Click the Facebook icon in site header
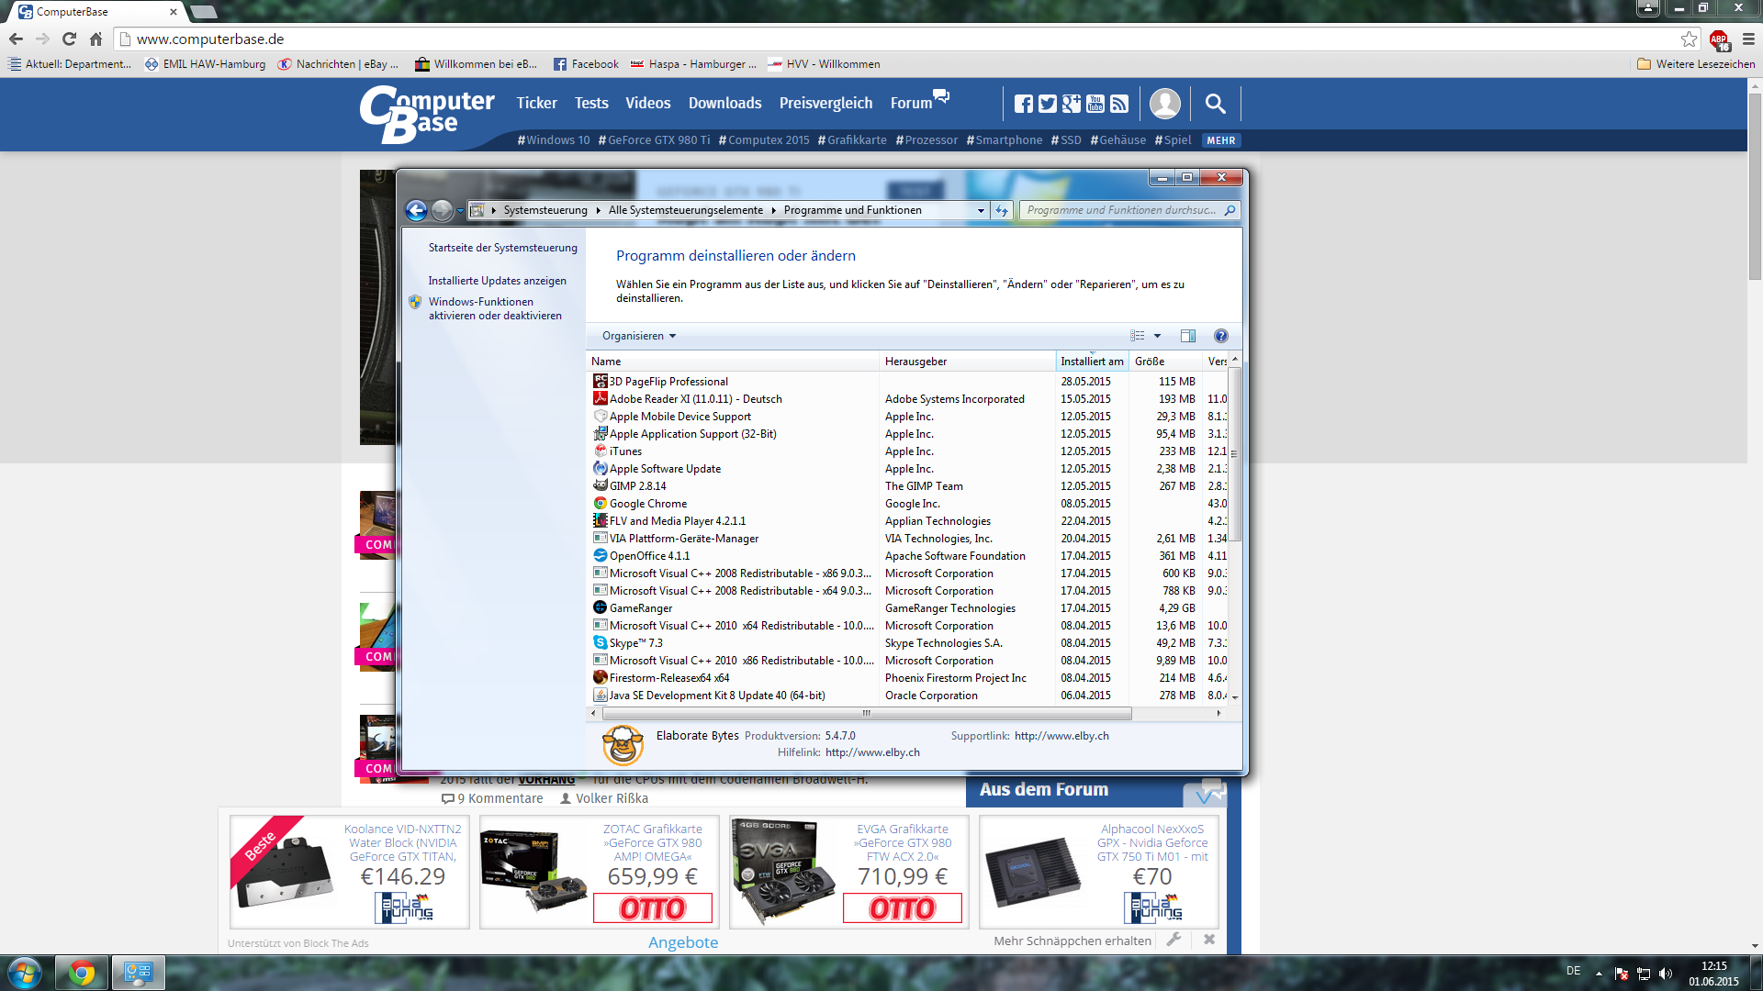Image resolution: width=1763 pixels, height=991 pixels. (1023, 104)
